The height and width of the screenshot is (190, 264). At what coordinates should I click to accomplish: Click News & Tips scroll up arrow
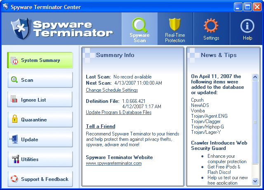[x=255, y=77]
